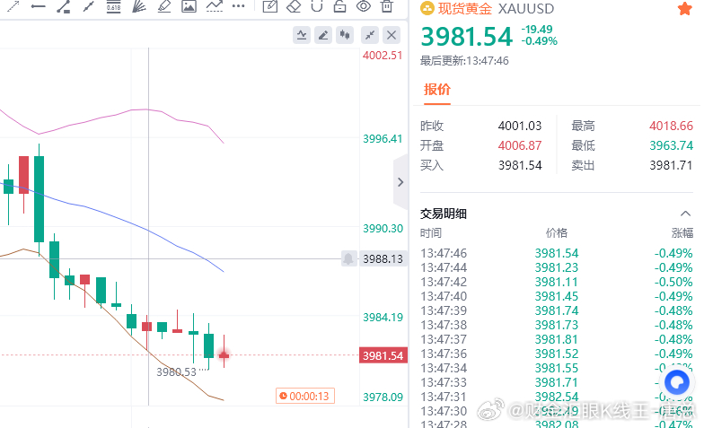Switch to the 报价 tab
704x428 pixels.
tap(436, 90)
